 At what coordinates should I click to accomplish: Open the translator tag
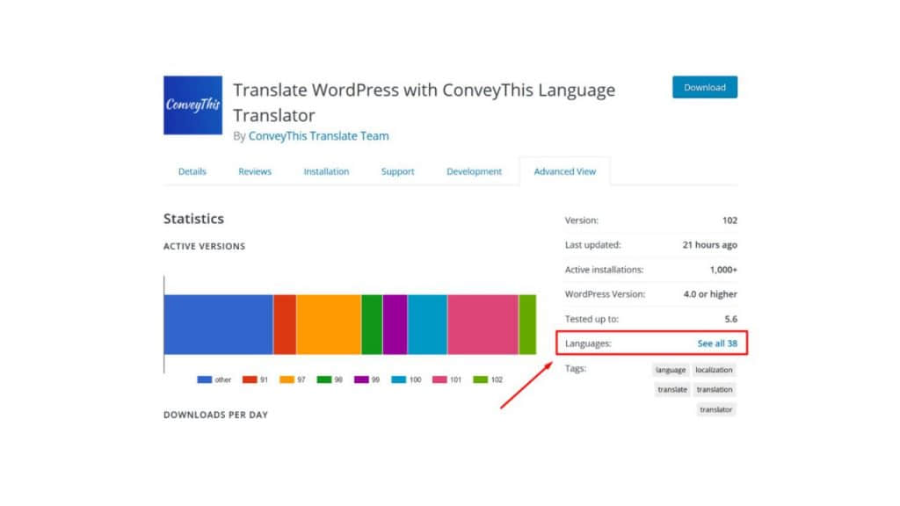coord(715,409)
